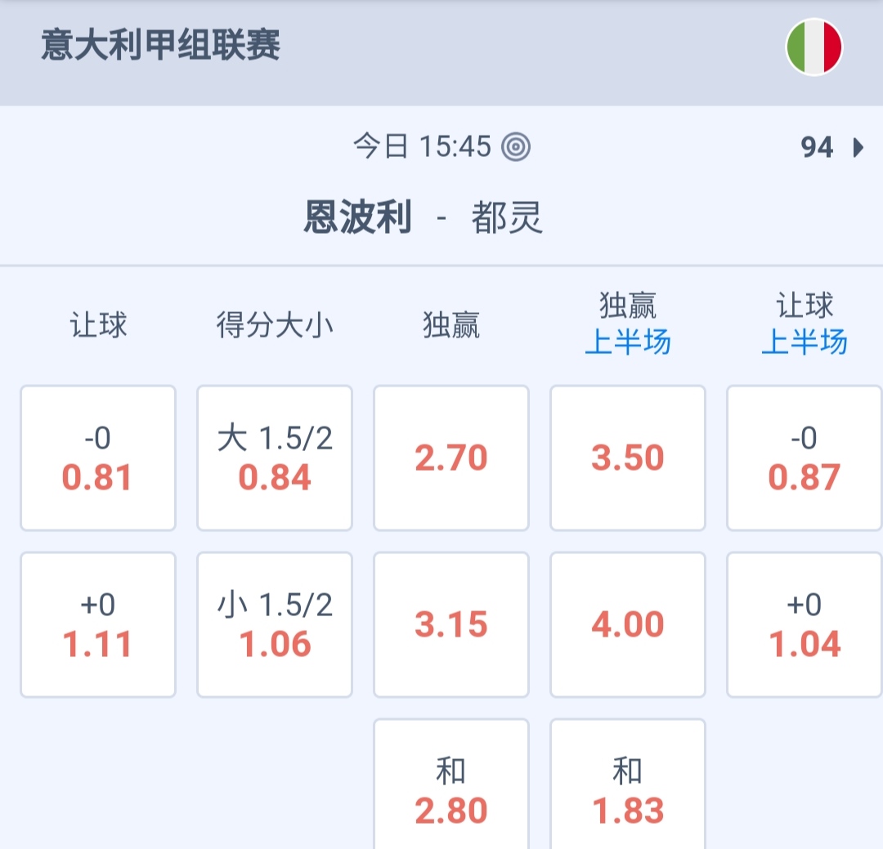Screen dimensions: 883x849
Task: Expand the 94 more markets arrow
Action: tap(857, 148)
